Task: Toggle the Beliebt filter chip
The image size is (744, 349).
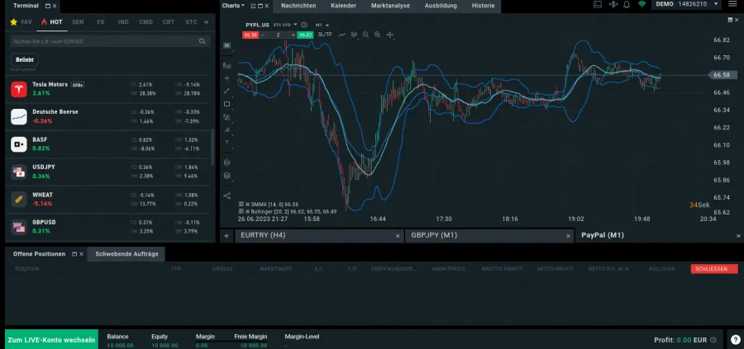Action: pos(24,60)
